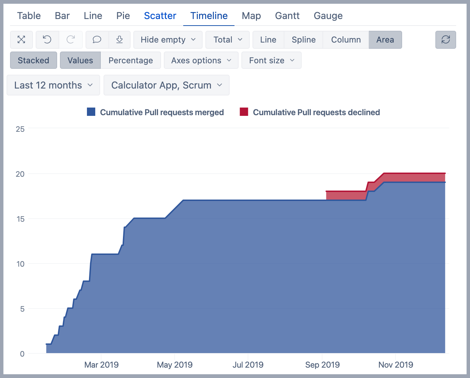The width and height of the screenshot is (470, 378).
Task: Toggle the Stacked option
Action: coord(34,61)
